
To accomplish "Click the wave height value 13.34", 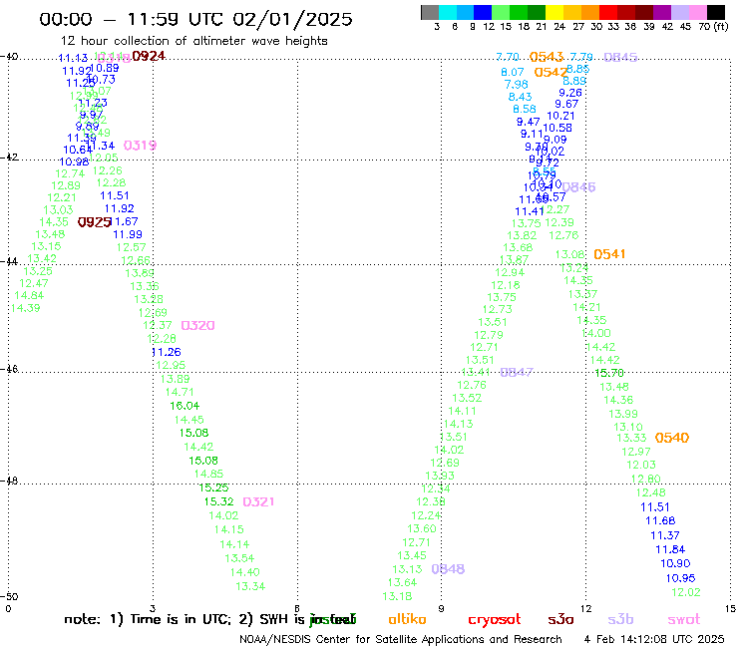I will click(250, 586).
